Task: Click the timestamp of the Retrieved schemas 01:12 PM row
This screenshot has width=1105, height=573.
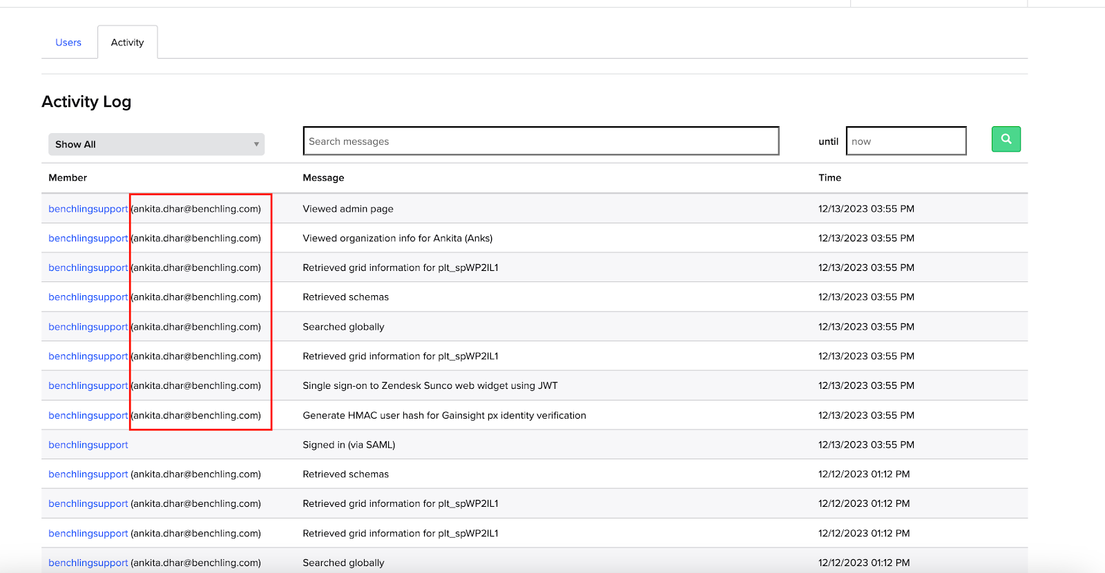Action: pos(864,474)
